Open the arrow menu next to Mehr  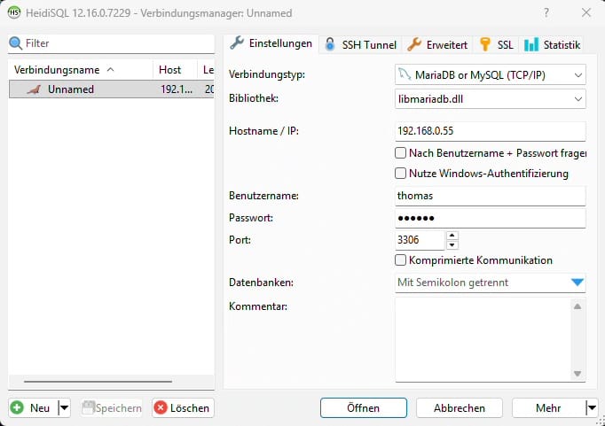point(592,407)
